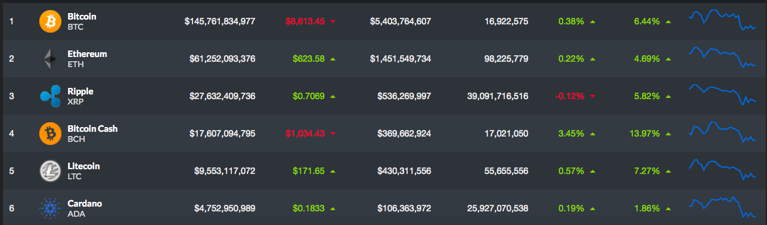Open the Bitcoin Cash name link

click(x=93, y=129)
